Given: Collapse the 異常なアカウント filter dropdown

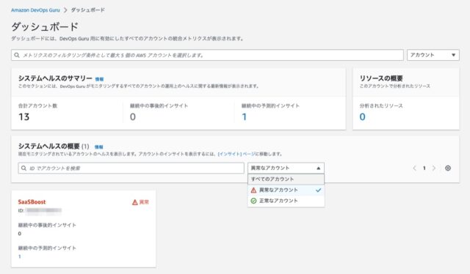Looking at the screenshot, I should pyautogui.click(x=286, y=168).
